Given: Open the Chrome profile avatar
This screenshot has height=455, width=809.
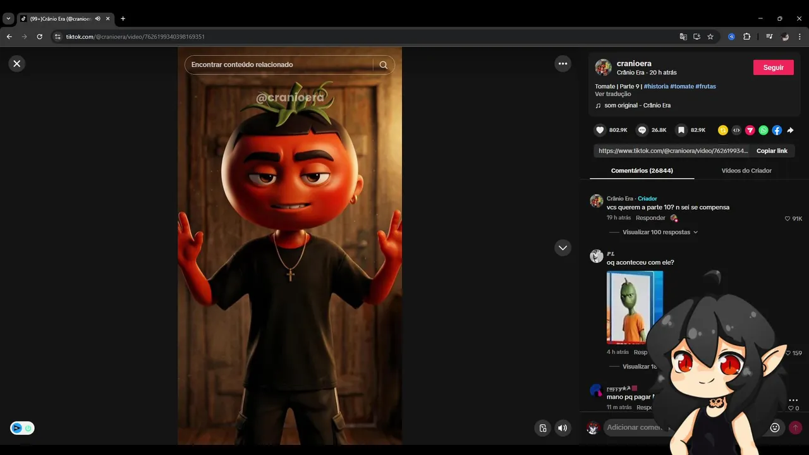Looking at the screenshot, I should (785, 37).
